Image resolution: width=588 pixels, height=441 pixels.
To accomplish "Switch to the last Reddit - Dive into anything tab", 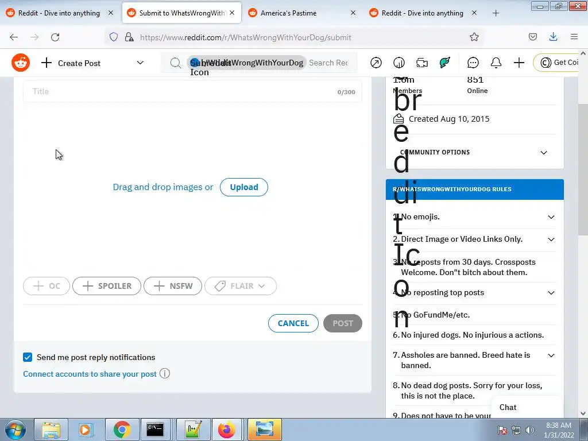I will point(422,13).
